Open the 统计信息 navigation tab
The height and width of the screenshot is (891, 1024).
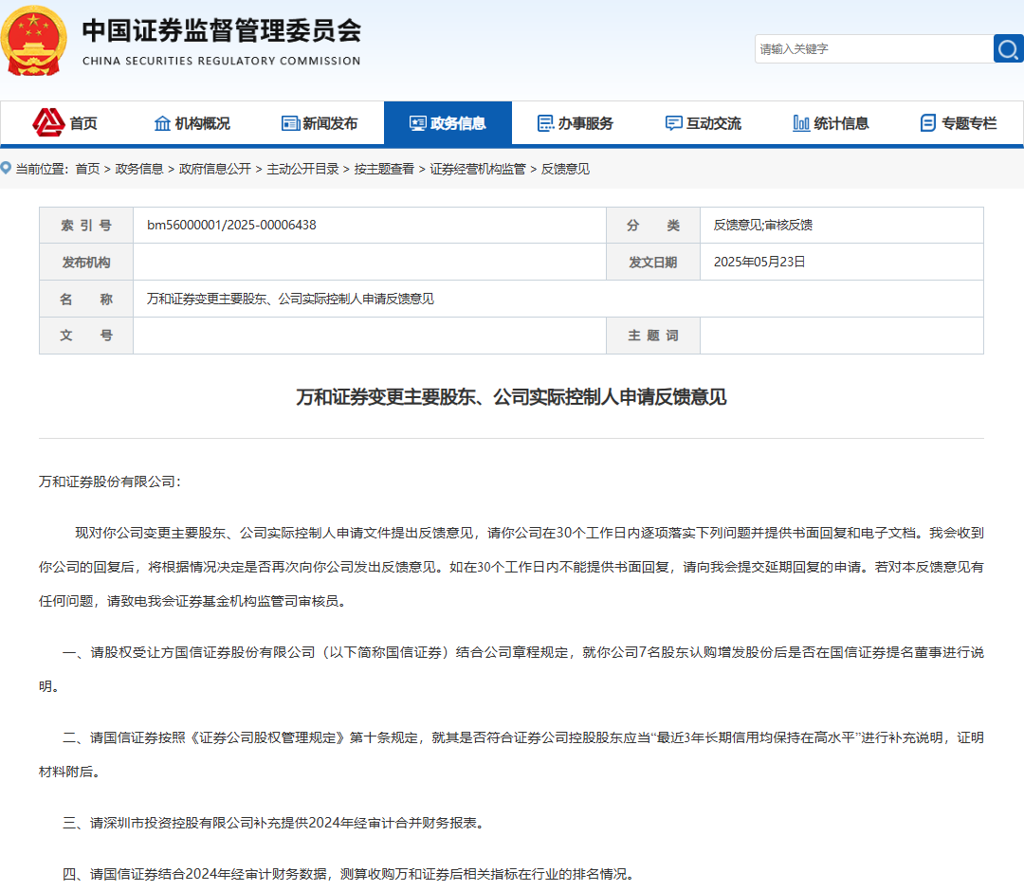(832, 123)
